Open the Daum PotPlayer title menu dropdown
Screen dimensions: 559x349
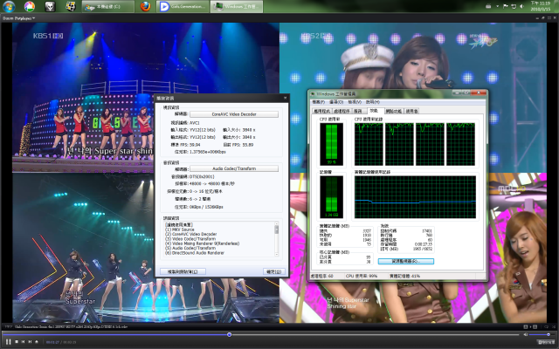(19, 18)
